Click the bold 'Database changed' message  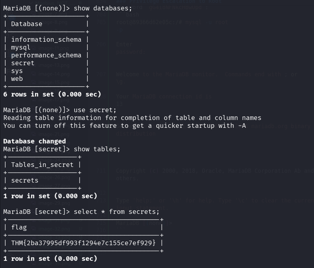[35, 141]
